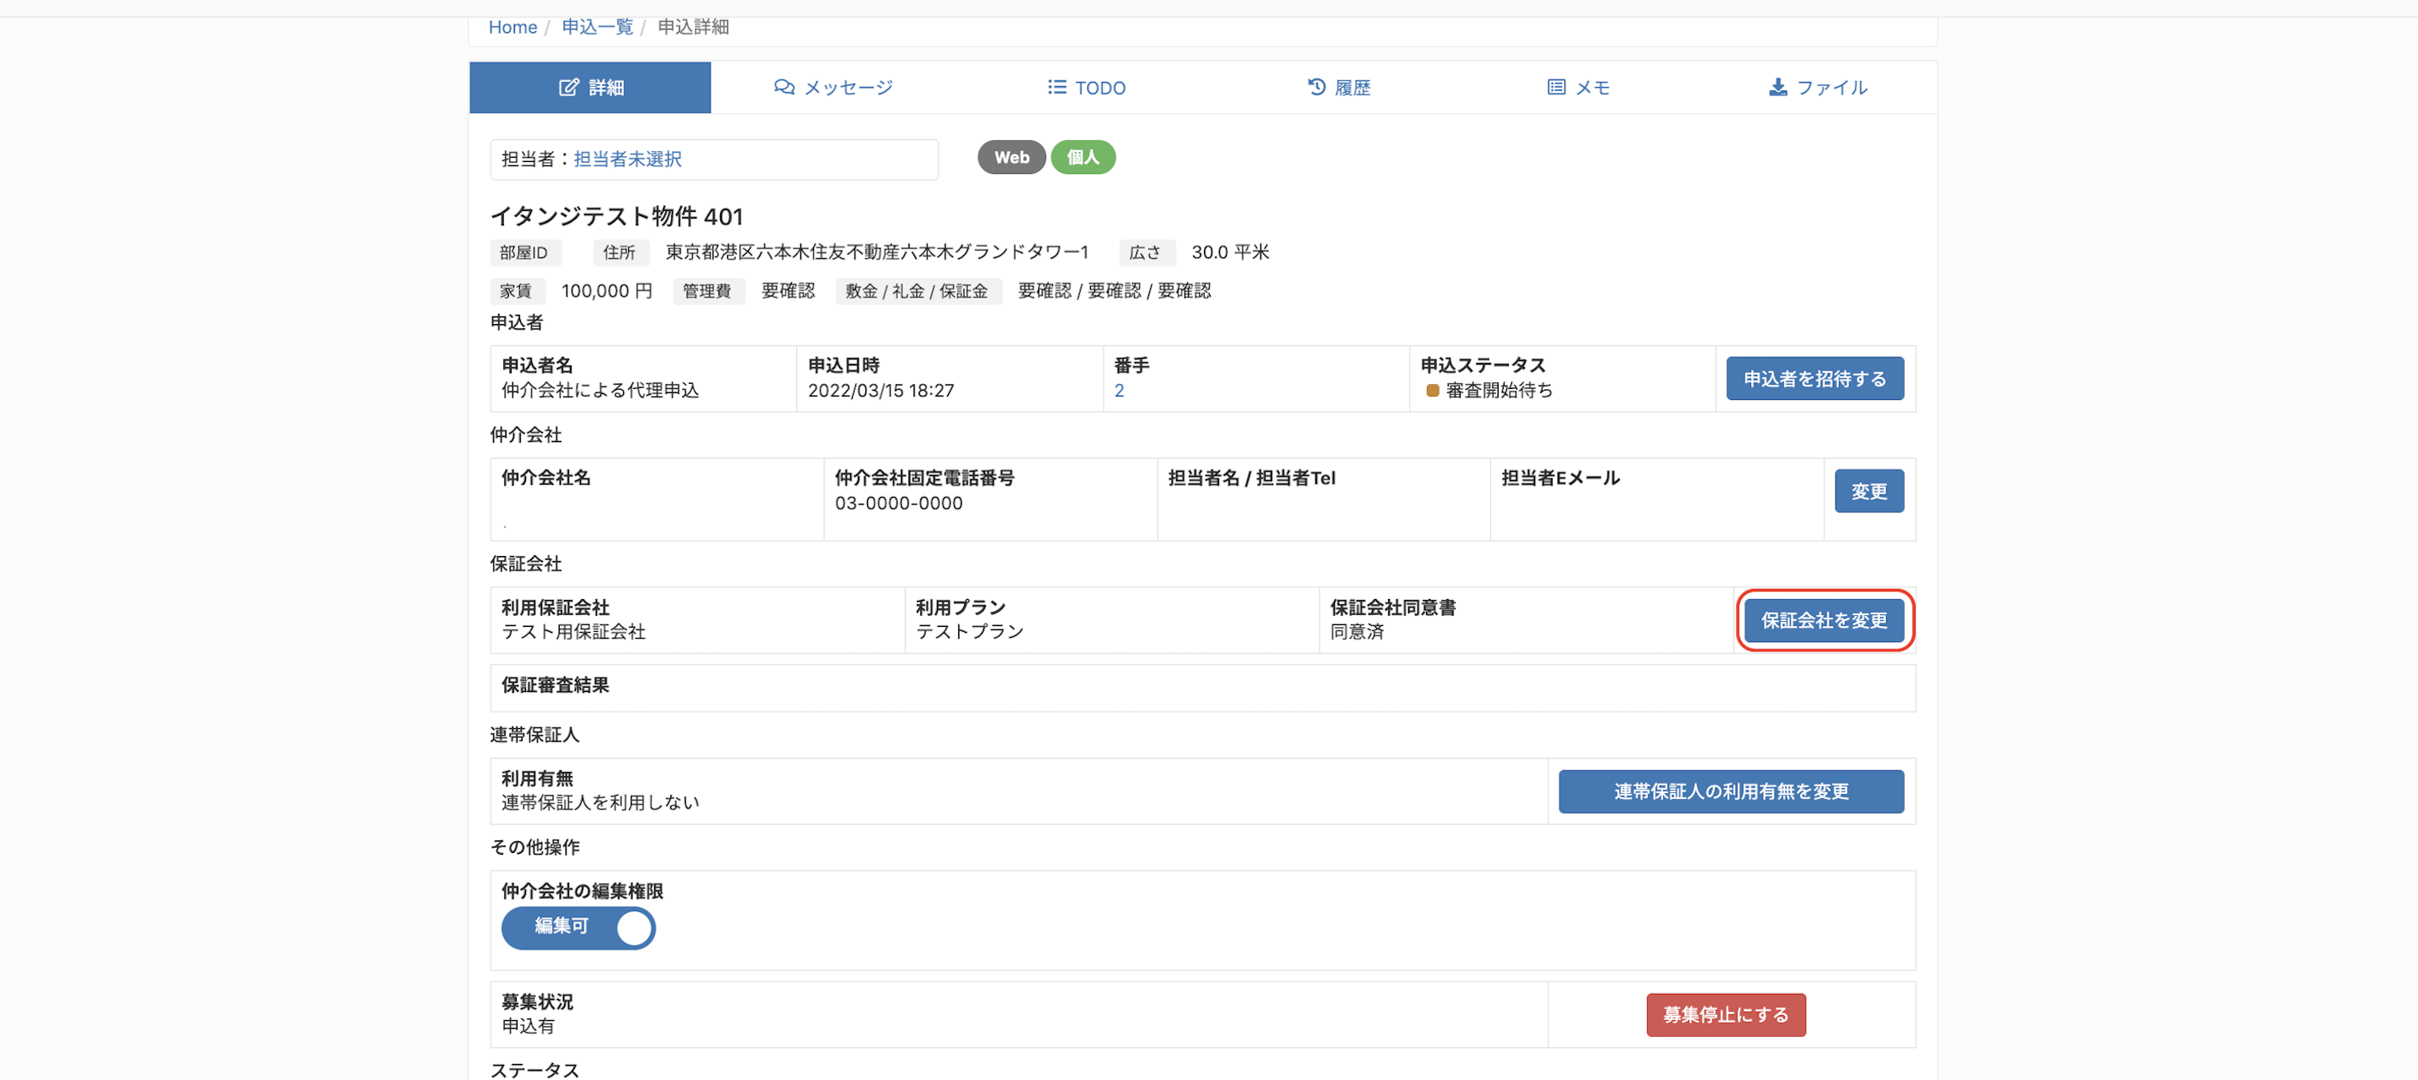
Task: Go to Home via breadcrumb
Action: coord(512,27)
